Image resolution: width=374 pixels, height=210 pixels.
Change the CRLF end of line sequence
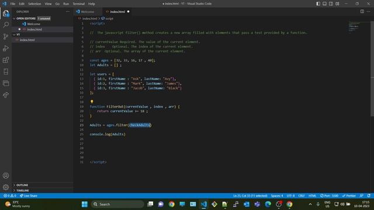(302, 196)
